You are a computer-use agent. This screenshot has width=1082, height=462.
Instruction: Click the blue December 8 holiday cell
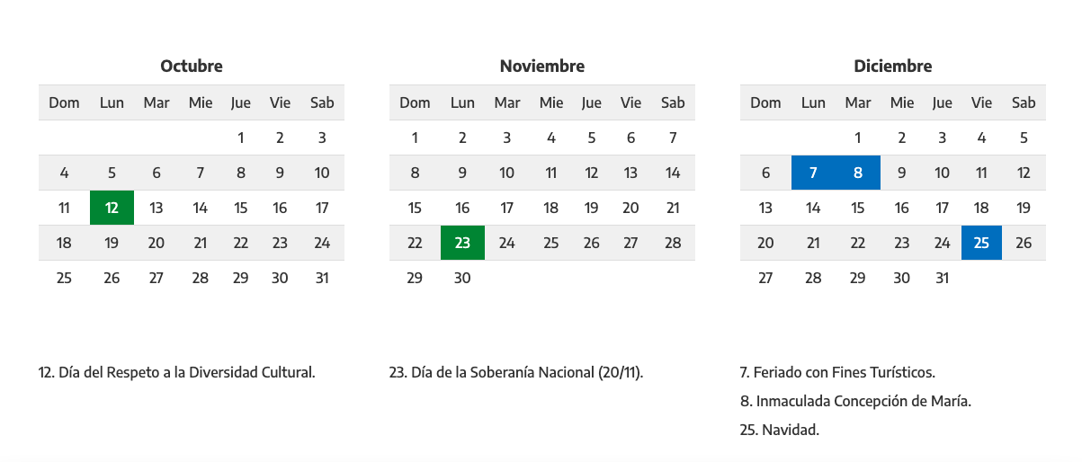pyautogui.click(x=858, y=173)
